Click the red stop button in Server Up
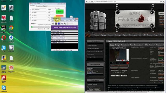Screen dimensions: 166x93 coord(60,16)
